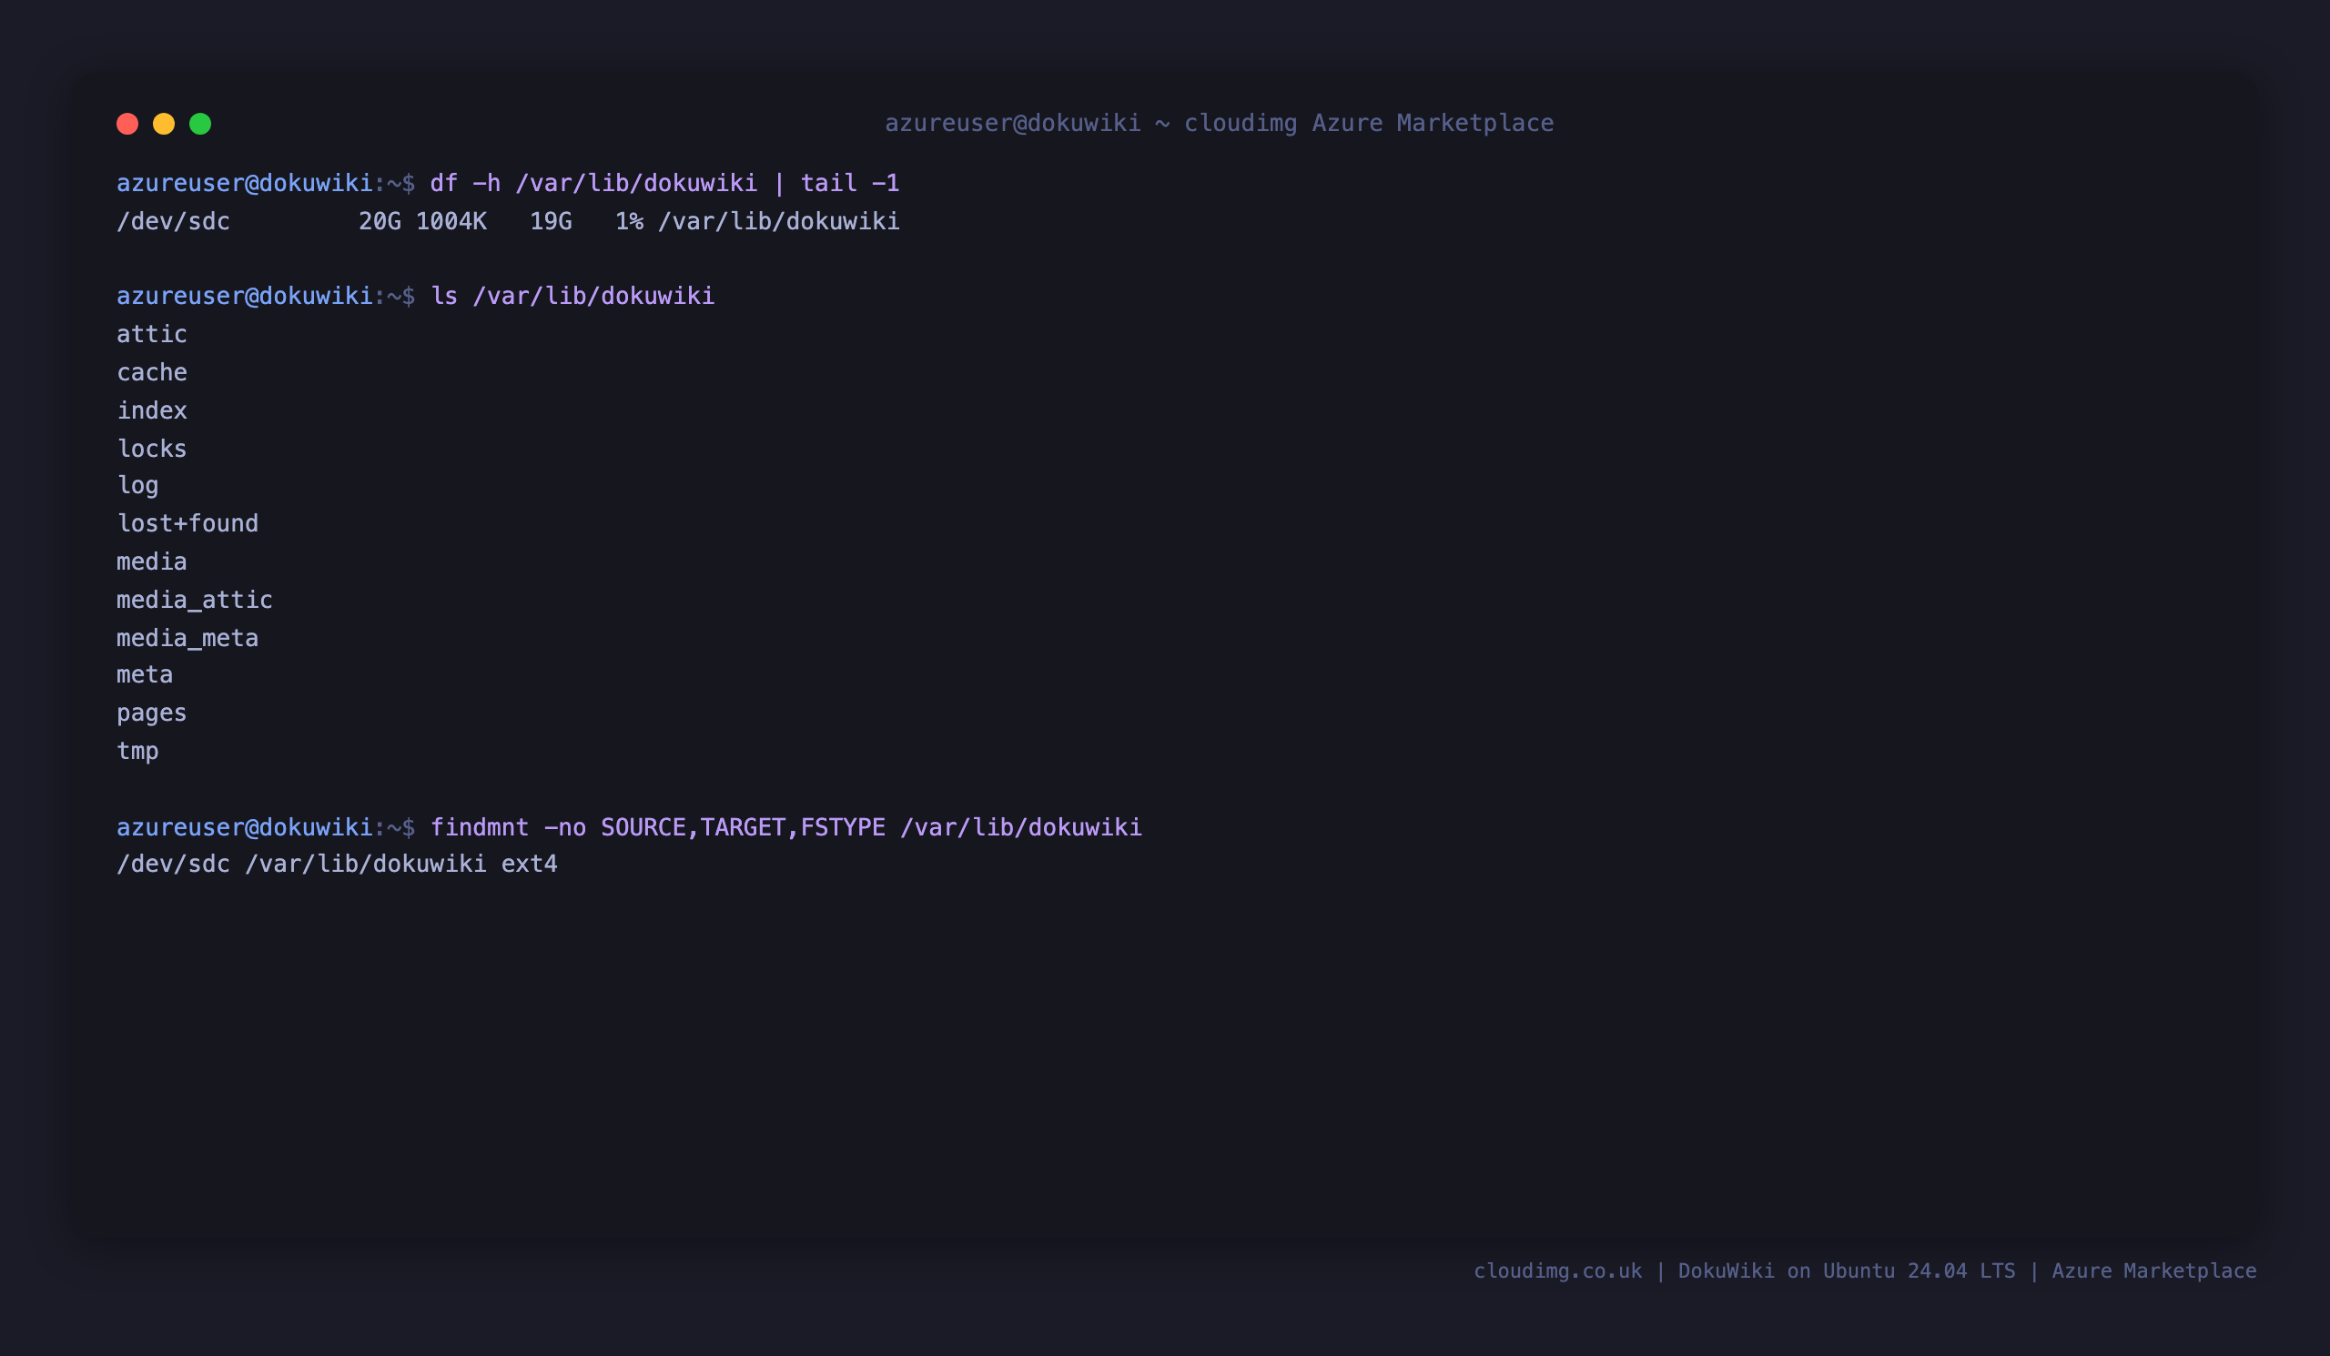
Task: Select the 'media' directory entry
Action: (152, 562)
